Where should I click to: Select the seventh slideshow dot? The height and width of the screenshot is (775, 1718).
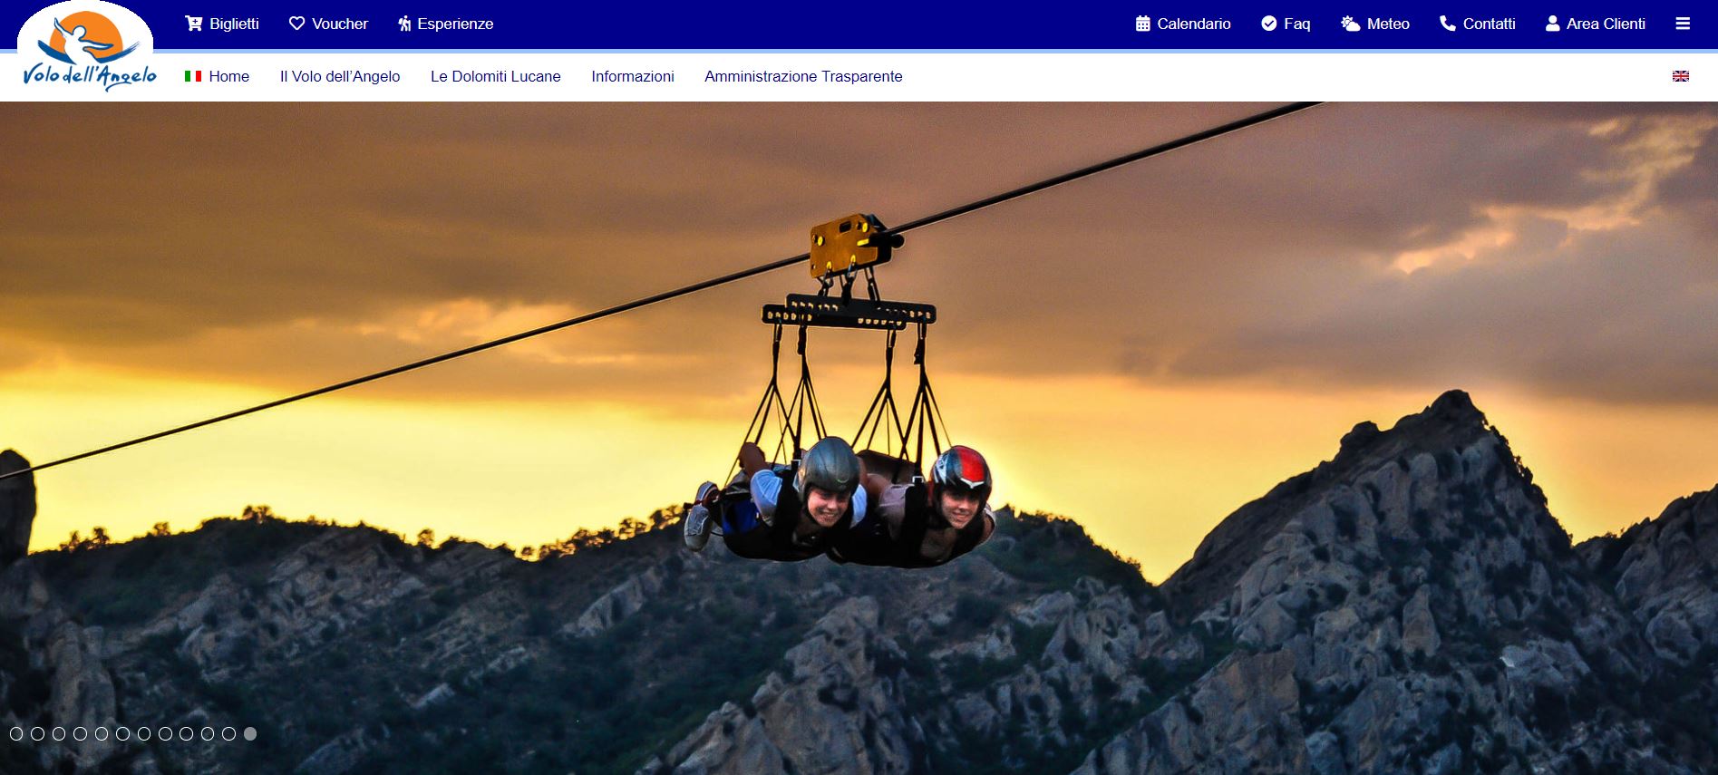144,733
